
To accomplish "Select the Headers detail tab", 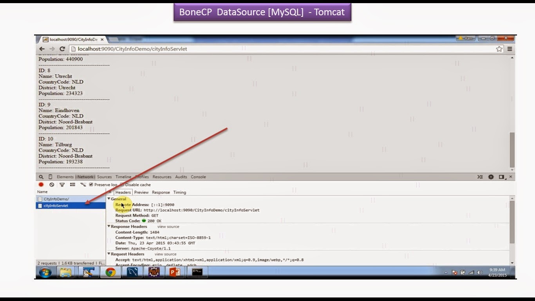I will tap(123, 192).
